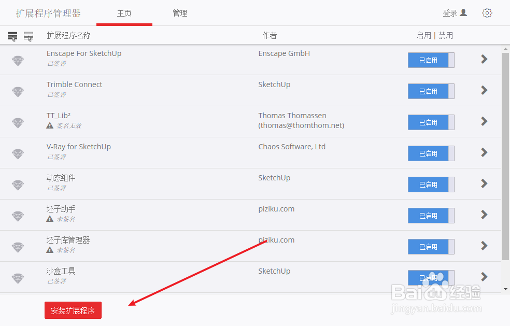The height and width of the screenshot is (326, 510).
Task: Click the red 安装扩展程序 button
Action: (73, 310)
